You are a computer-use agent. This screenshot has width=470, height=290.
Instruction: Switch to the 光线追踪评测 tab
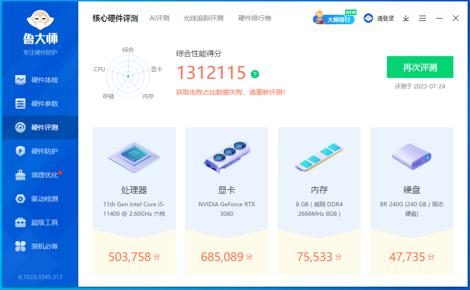click(203, 19)
